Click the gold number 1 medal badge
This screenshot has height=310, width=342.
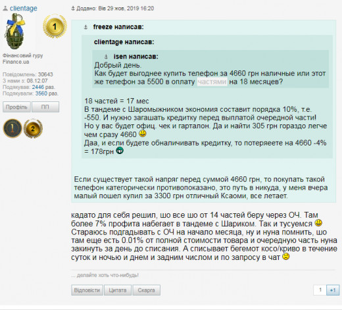pos(55,26)
